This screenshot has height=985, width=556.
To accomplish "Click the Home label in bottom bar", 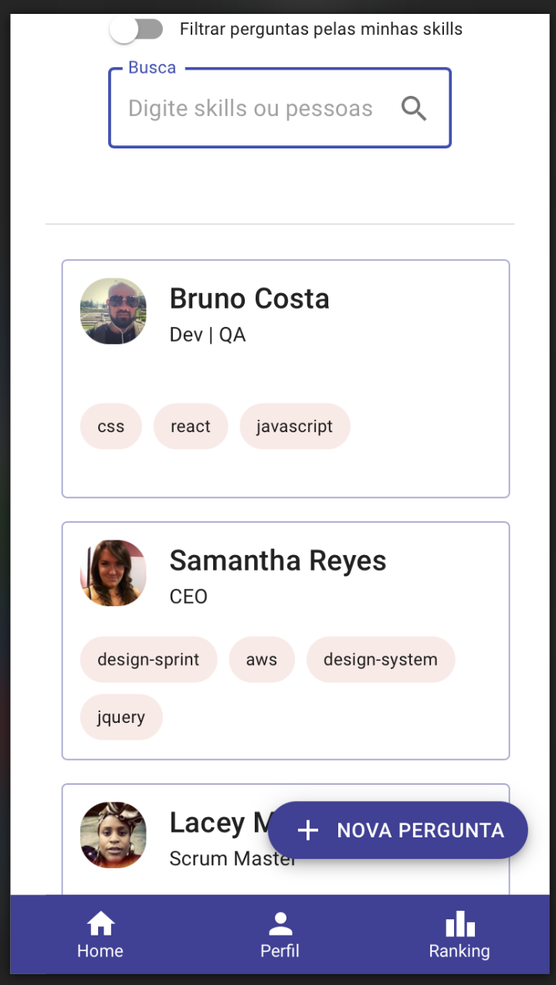I will coord(100,951).
